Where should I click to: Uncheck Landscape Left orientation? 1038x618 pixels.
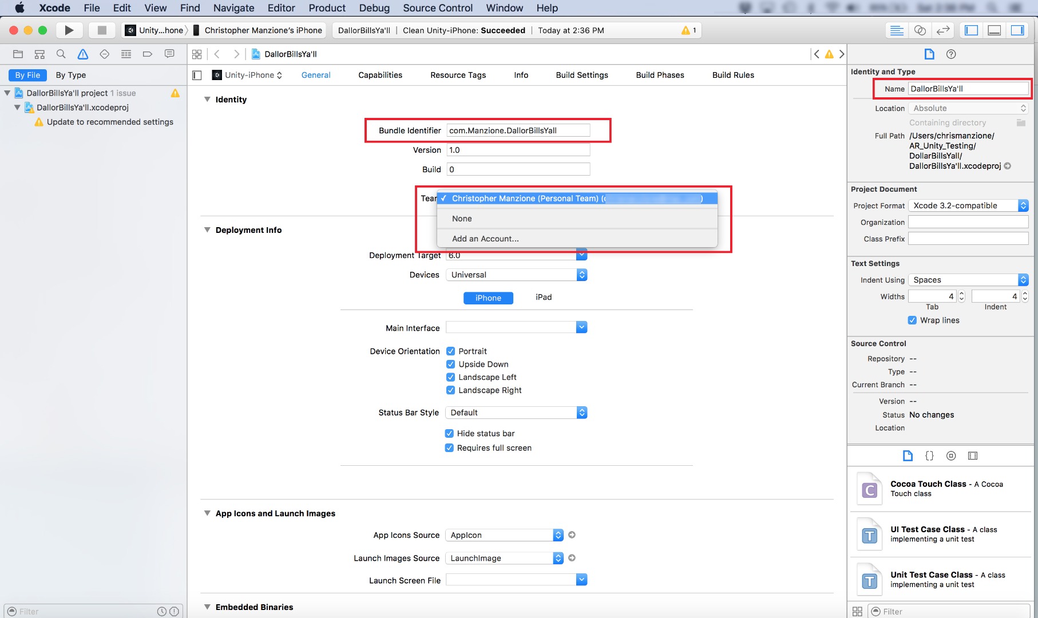[450, 377]
